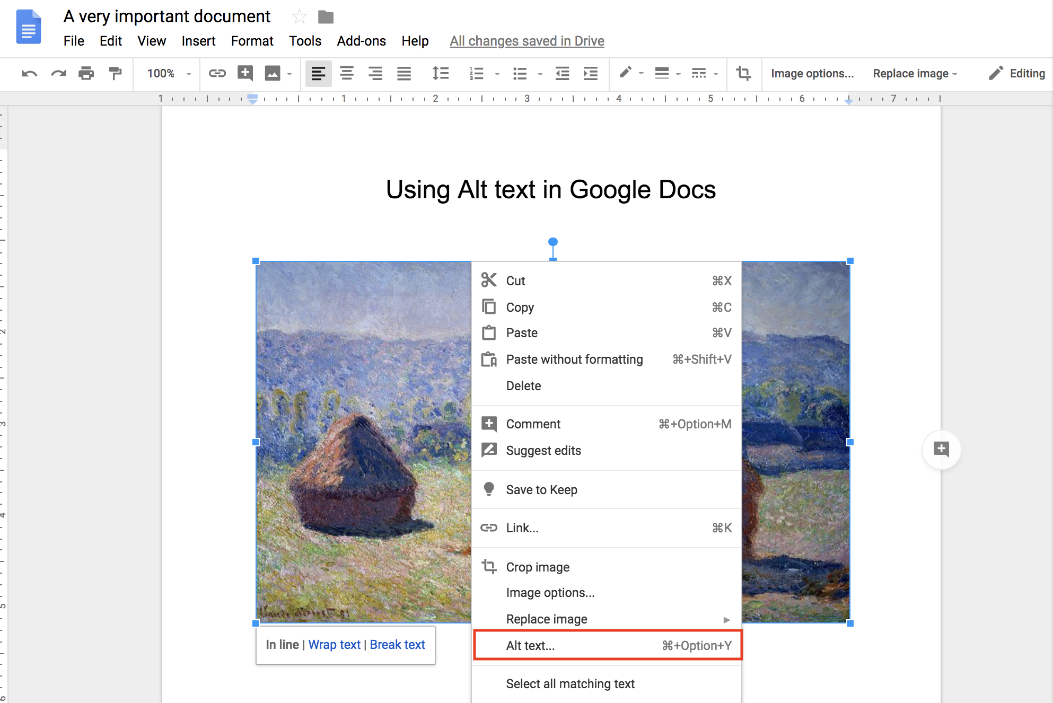Toggle left align in toolbar

coord(318,73)
